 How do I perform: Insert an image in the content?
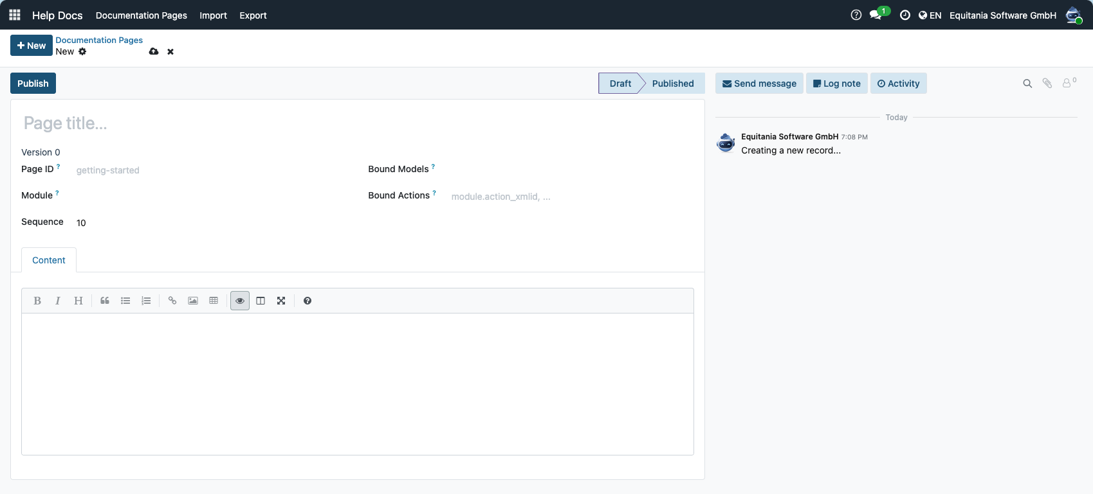click(193, 301)
